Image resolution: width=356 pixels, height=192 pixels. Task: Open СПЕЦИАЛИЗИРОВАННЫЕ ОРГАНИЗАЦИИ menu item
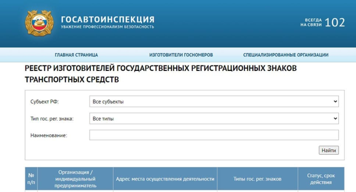286,55
